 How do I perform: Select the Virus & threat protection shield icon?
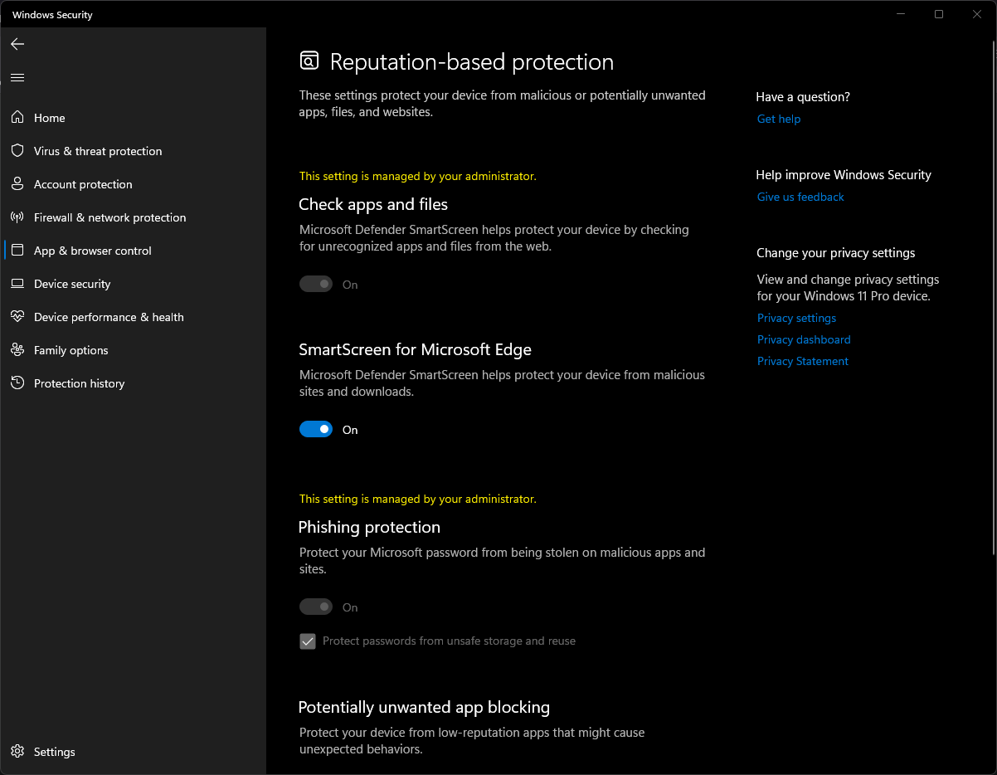(17, 151)
